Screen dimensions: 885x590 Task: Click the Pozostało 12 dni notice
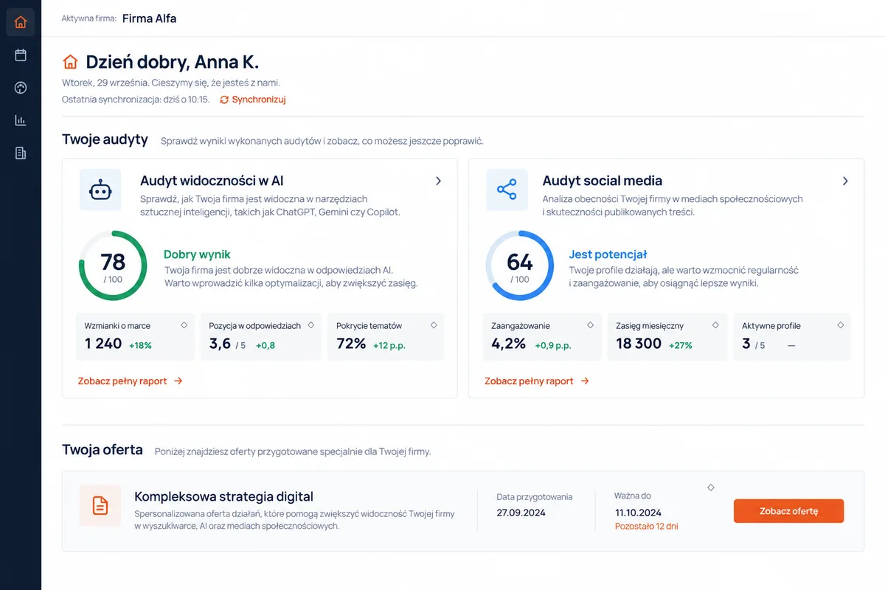coord(646,527)
